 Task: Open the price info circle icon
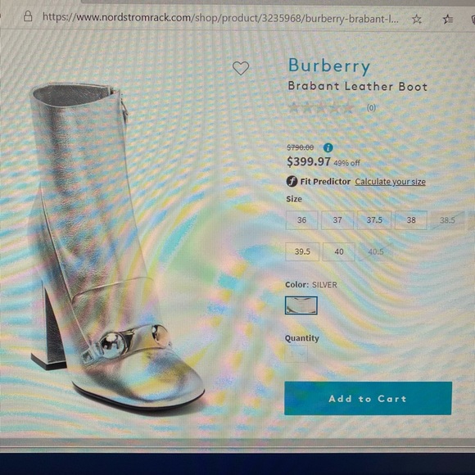coord(328,148)
